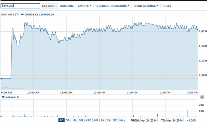Click the Volume: 0 label

pyautogui.click(x=12, y=97)
